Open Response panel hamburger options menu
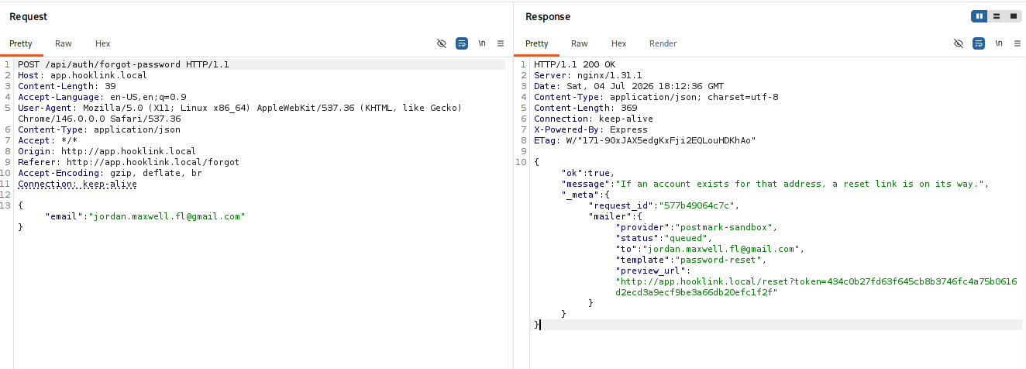1026x369 pixels. tap(1017, 43)
